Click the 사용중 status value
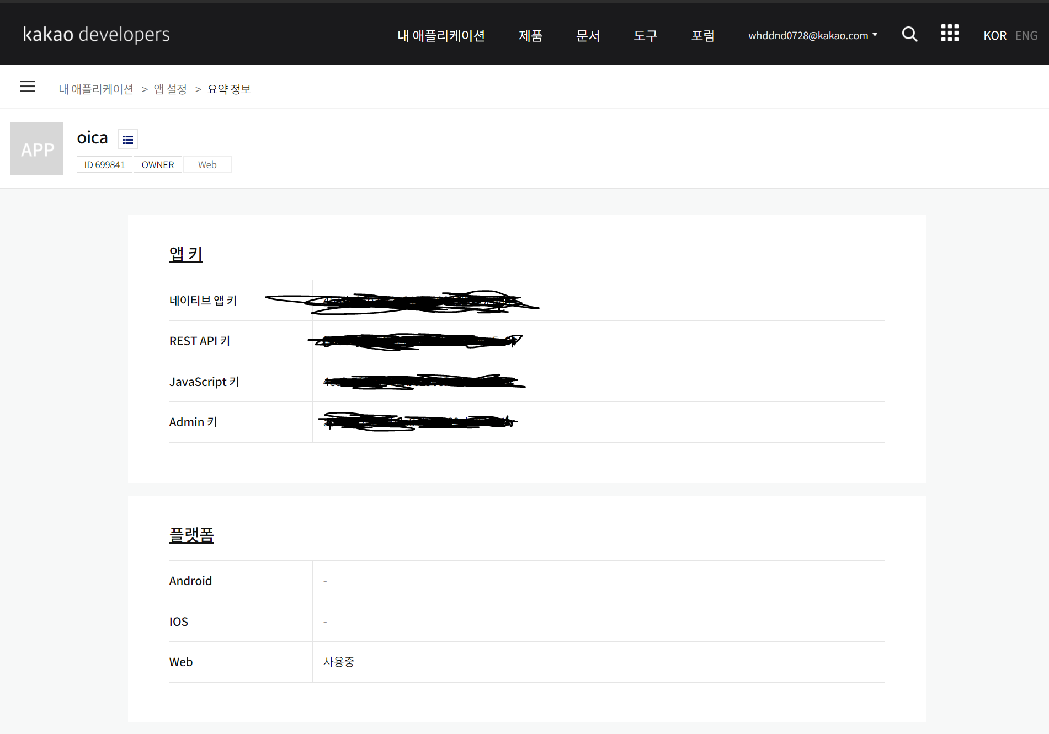 click(339, 662)
